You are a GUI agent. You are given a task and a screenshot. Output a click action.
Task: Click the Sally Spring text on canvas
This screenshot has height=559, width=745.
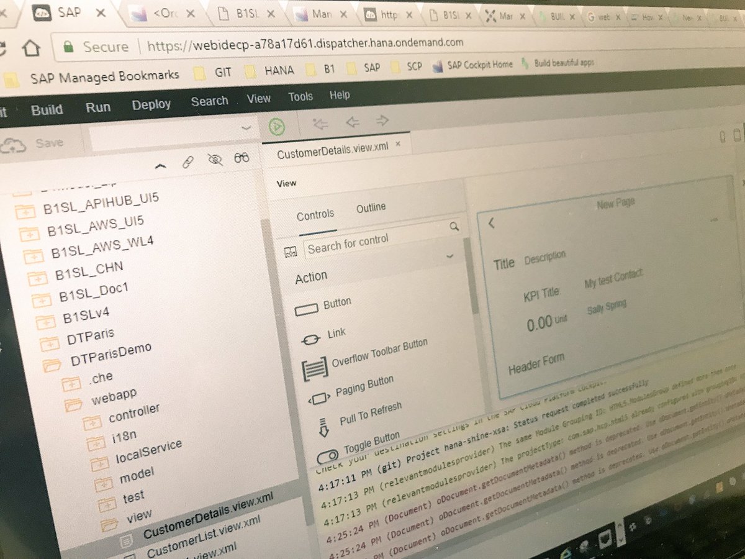pyautogui.click(x=607, y=307)
